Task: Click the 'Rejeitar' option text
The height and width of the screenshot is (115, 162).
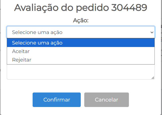Action: coord(22,60)
